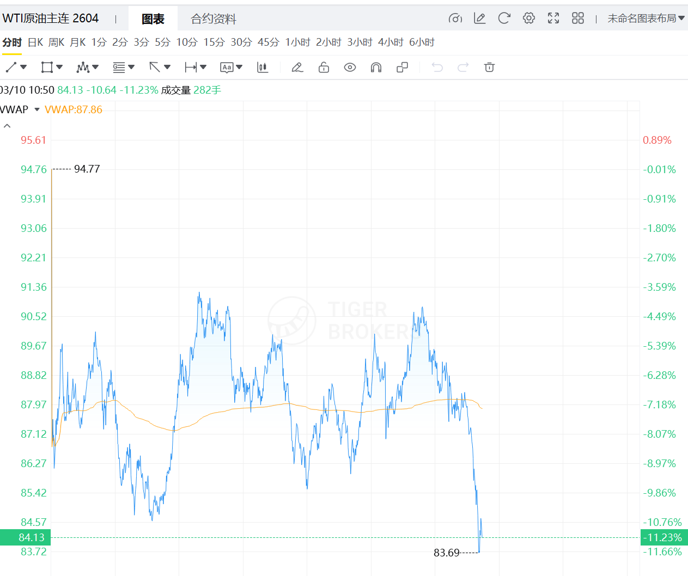Collapse the VWAP indicator with the chevron
This screenshot has width=688, height=576.
point(7,126)
